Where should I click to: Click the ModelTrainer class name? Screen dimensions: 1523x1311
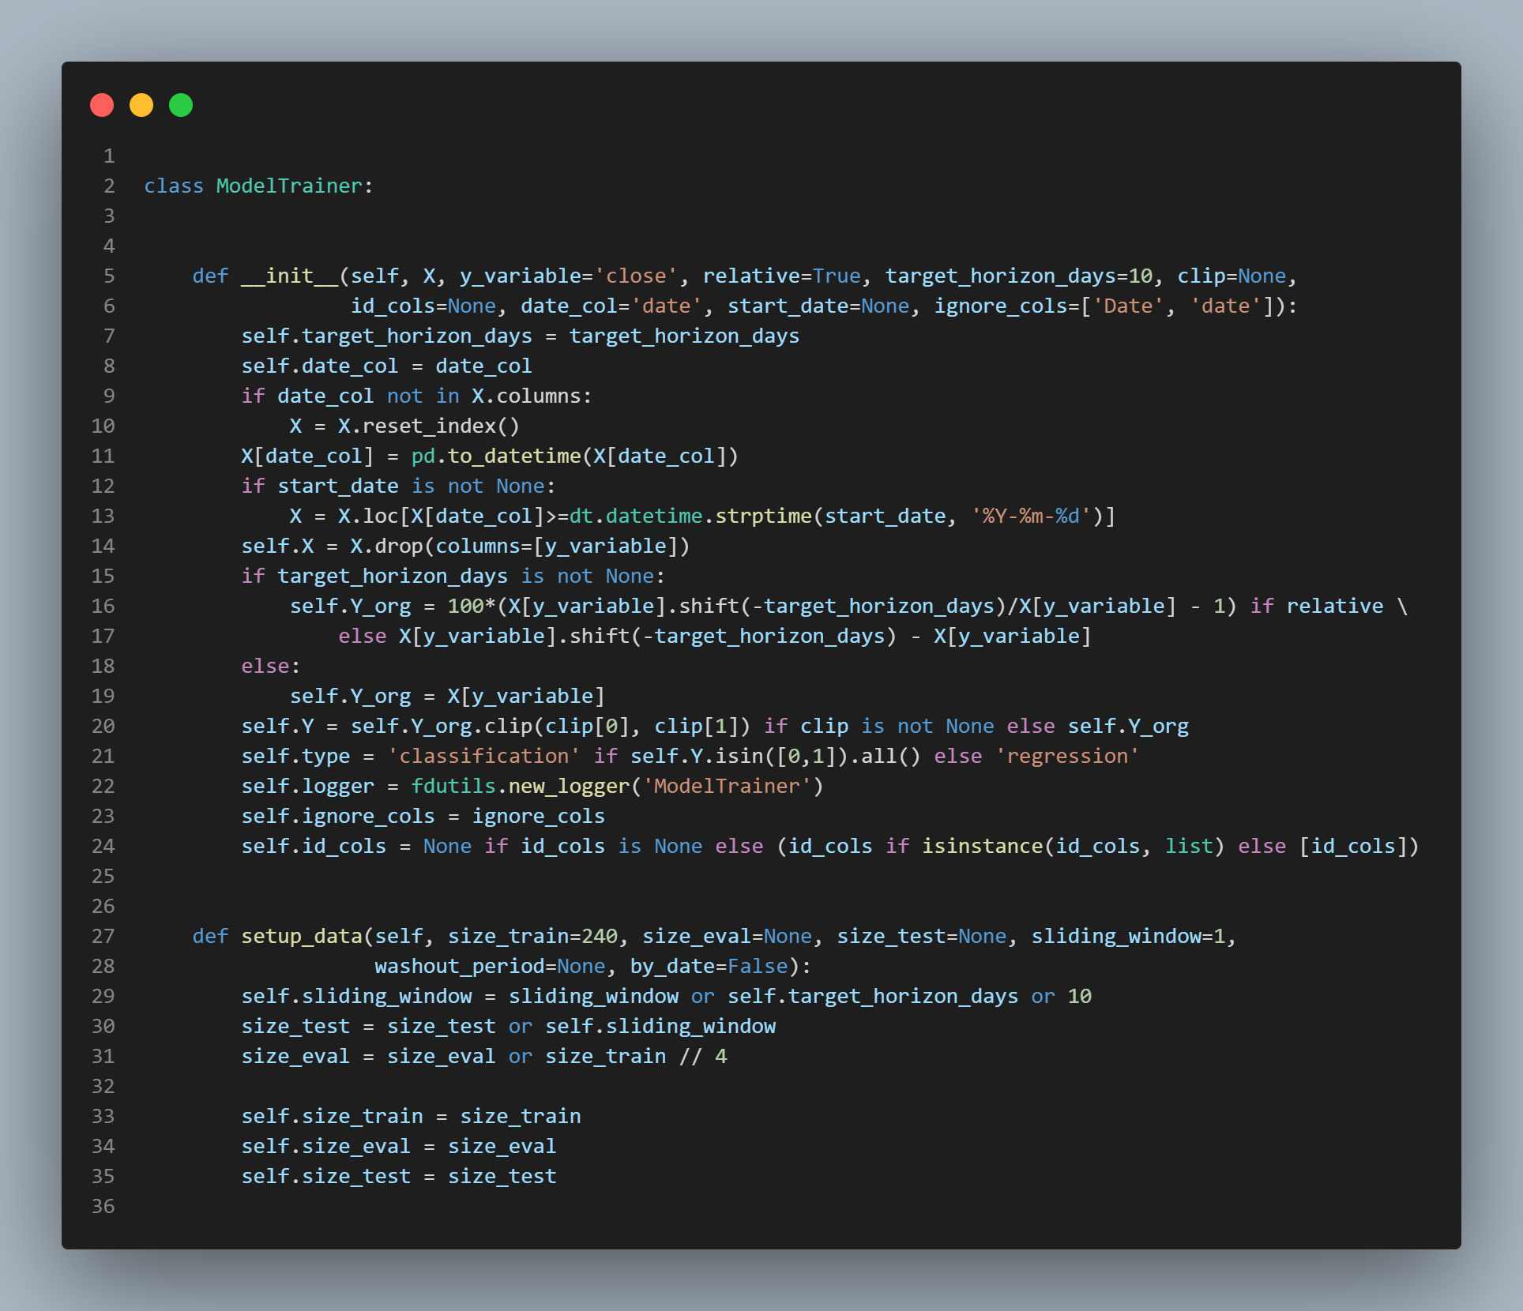(x=289, y=186)
